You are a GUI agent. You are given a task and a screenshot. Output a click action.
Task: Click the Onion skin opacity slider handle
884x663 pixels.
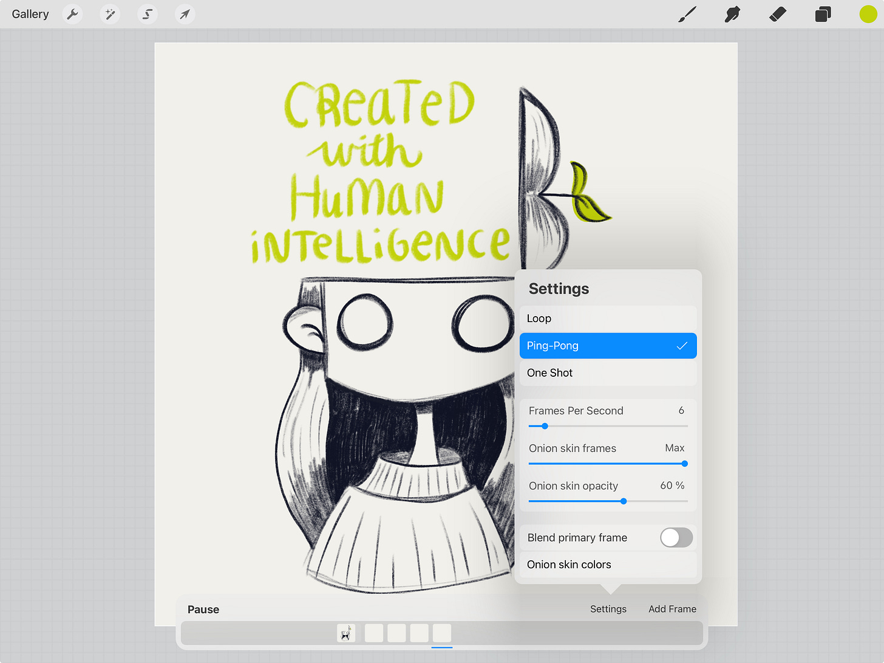coord(624,501)
